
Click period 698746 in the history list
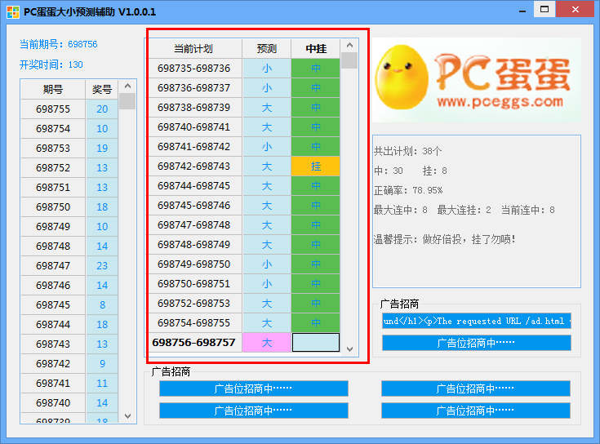pos(53,286)
